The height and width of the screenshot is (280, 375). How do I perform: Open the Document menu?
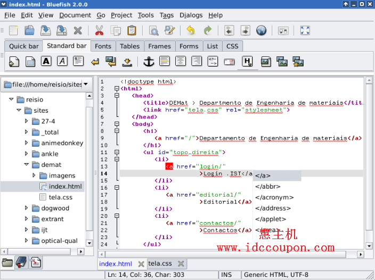[x=75, y=15]
